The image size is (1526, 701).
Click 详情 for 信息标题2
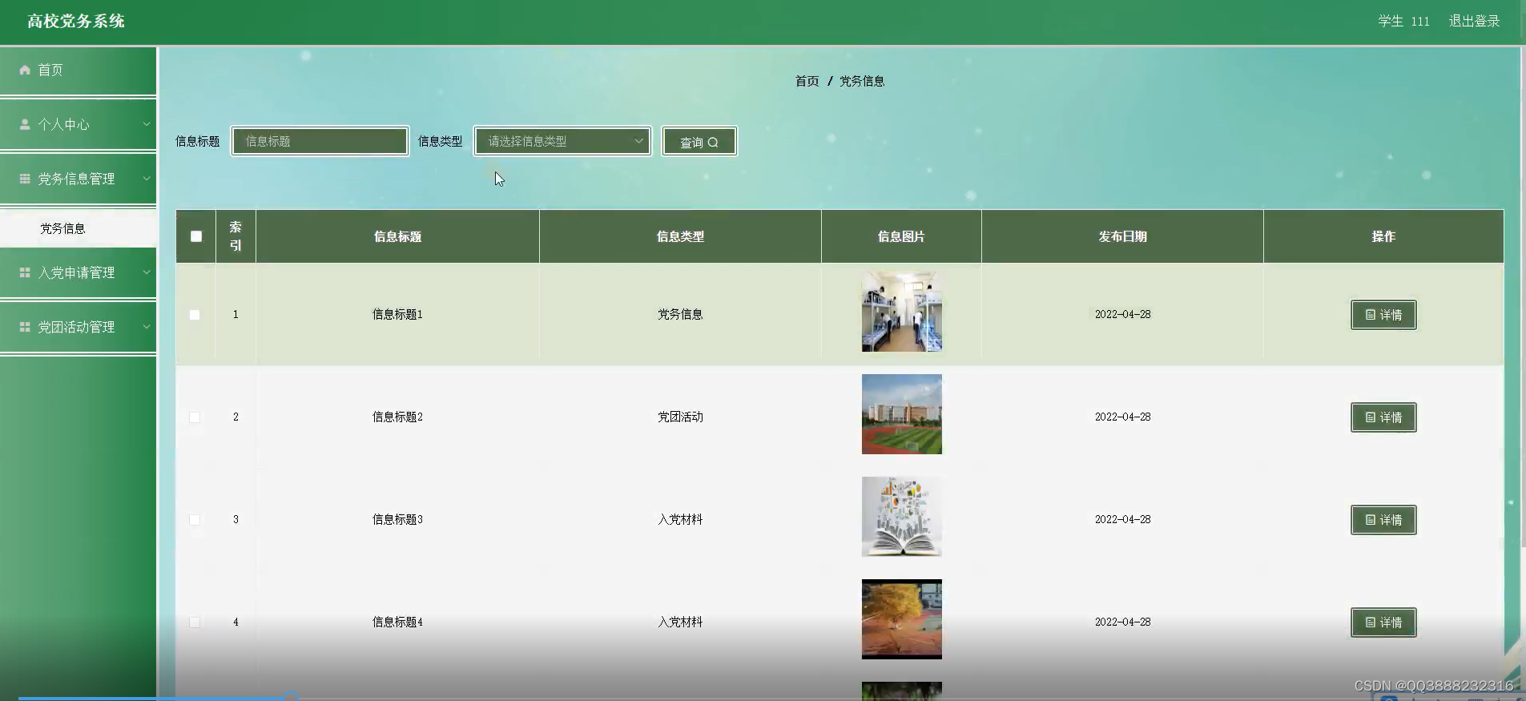click(1383, 417)
